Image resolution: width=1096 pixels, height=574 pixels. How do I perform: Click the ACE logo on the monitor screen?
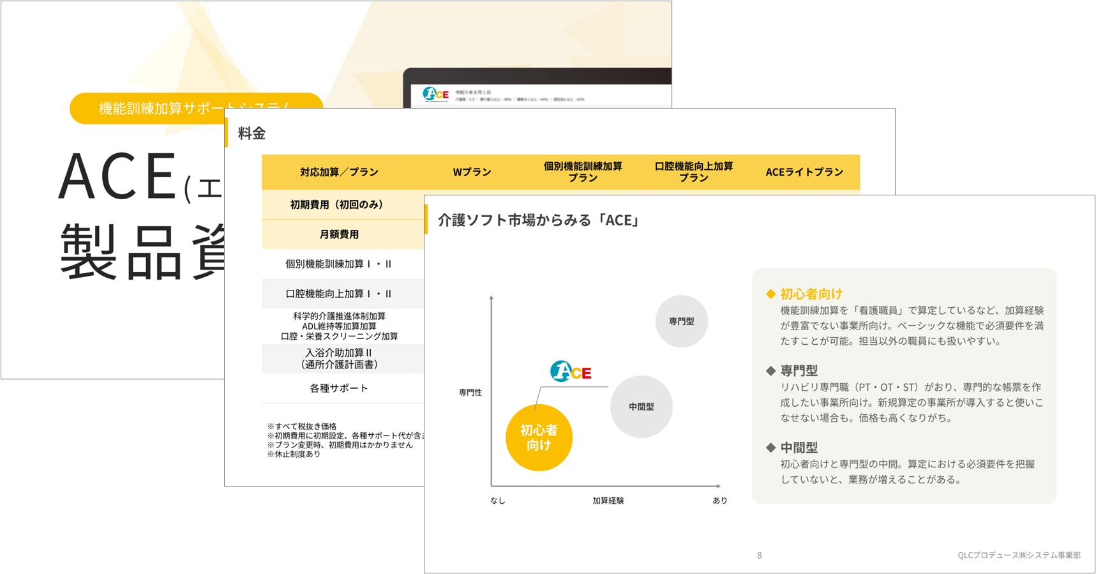[x=436, y=94]
